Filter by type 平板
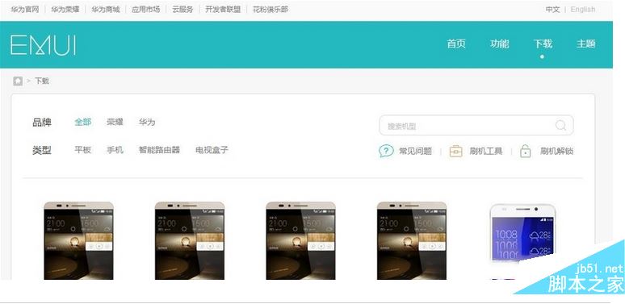 click(x=83, y=150)
